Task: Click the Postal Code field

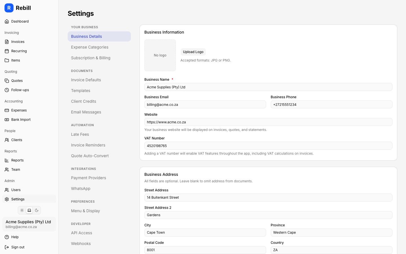Action: 205,250
